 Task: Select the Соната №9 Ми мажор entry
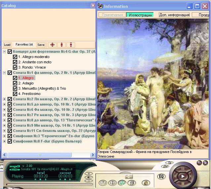point(54,125)
